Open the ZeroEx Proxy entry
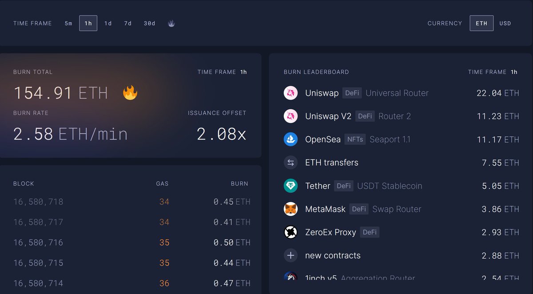The height and width of the screenshot is (294, 533). coord(401,232)
